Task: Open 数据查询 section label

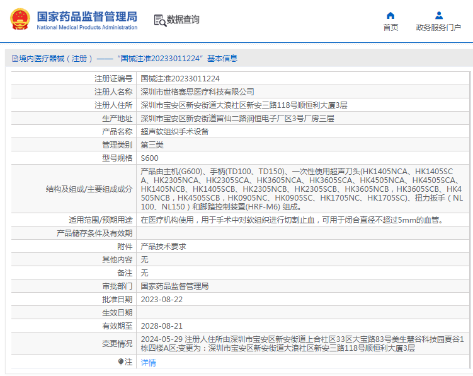Action: (183, 20)
